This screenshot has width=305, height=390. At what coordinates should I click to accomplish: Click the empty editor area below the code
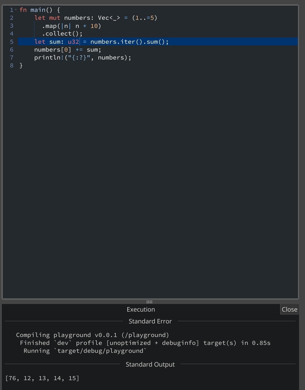click(150, 183)
